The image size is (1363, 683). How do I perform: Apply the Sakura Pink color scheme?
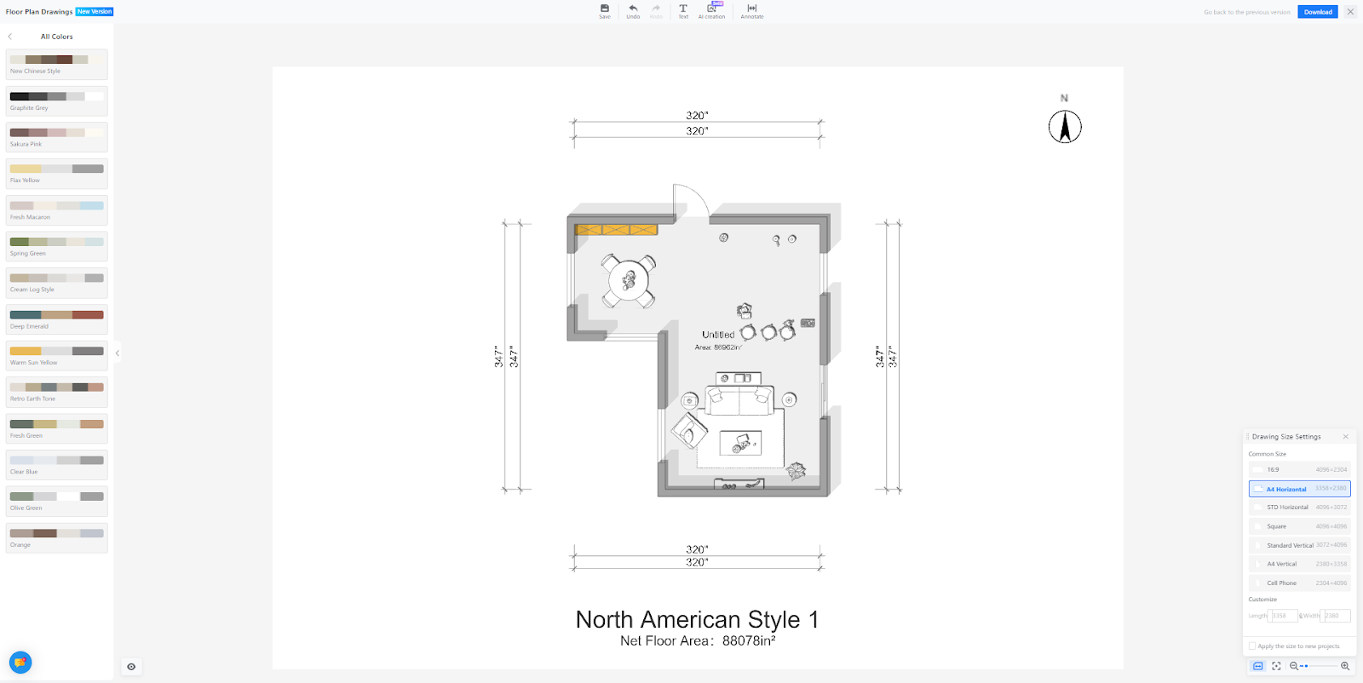(x=56, y=136)
